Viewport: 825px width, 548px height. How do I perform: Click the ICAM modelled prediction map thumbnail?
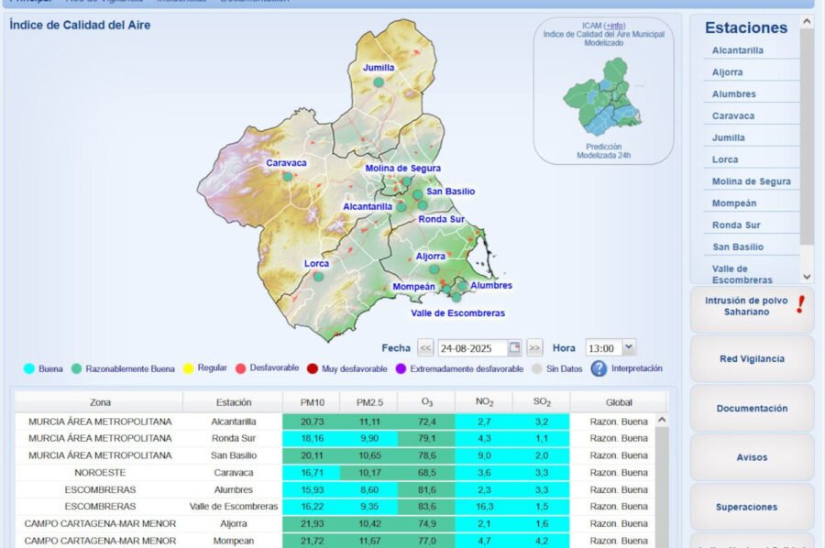[603, 97]
